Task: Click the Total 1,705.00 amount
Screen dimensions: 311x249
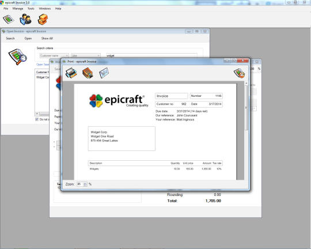Action: tap(213, 201)
